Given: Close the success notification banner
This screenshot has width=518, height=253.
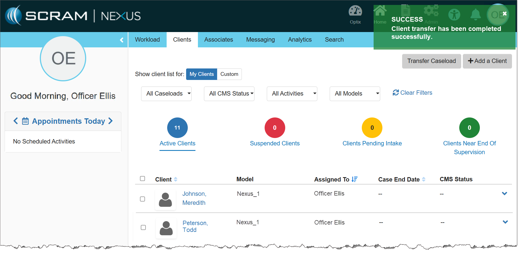Looking at the screenshot, I should click(x=504, y=14).
